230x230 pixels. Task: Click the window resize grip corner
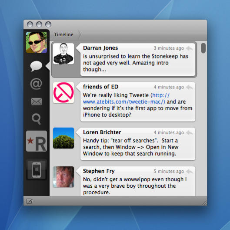coord(204,203)
